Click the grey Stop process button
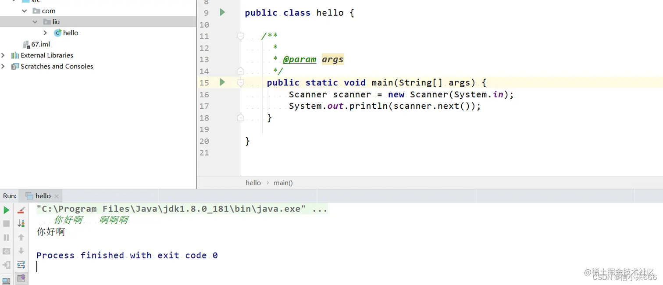The width and height of the screenshot is (663, 285). tap(6, 224)
